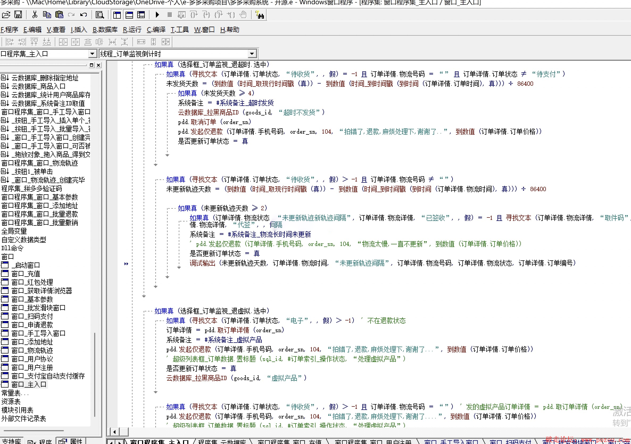Click the make same height icon
This screenshot has width=631, height=444.
pos(153,42)
